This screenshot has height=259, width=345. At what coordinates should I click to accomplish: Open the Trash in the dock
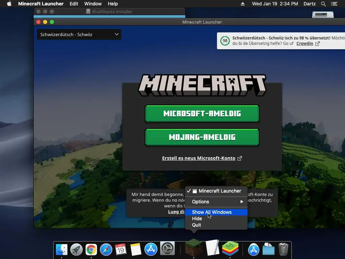[283, 250]
